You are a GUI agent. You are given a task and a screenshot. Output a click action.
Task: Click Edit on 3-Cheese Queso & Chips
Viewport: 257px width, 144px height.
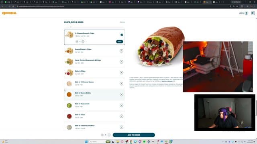[x=120, y=42]
